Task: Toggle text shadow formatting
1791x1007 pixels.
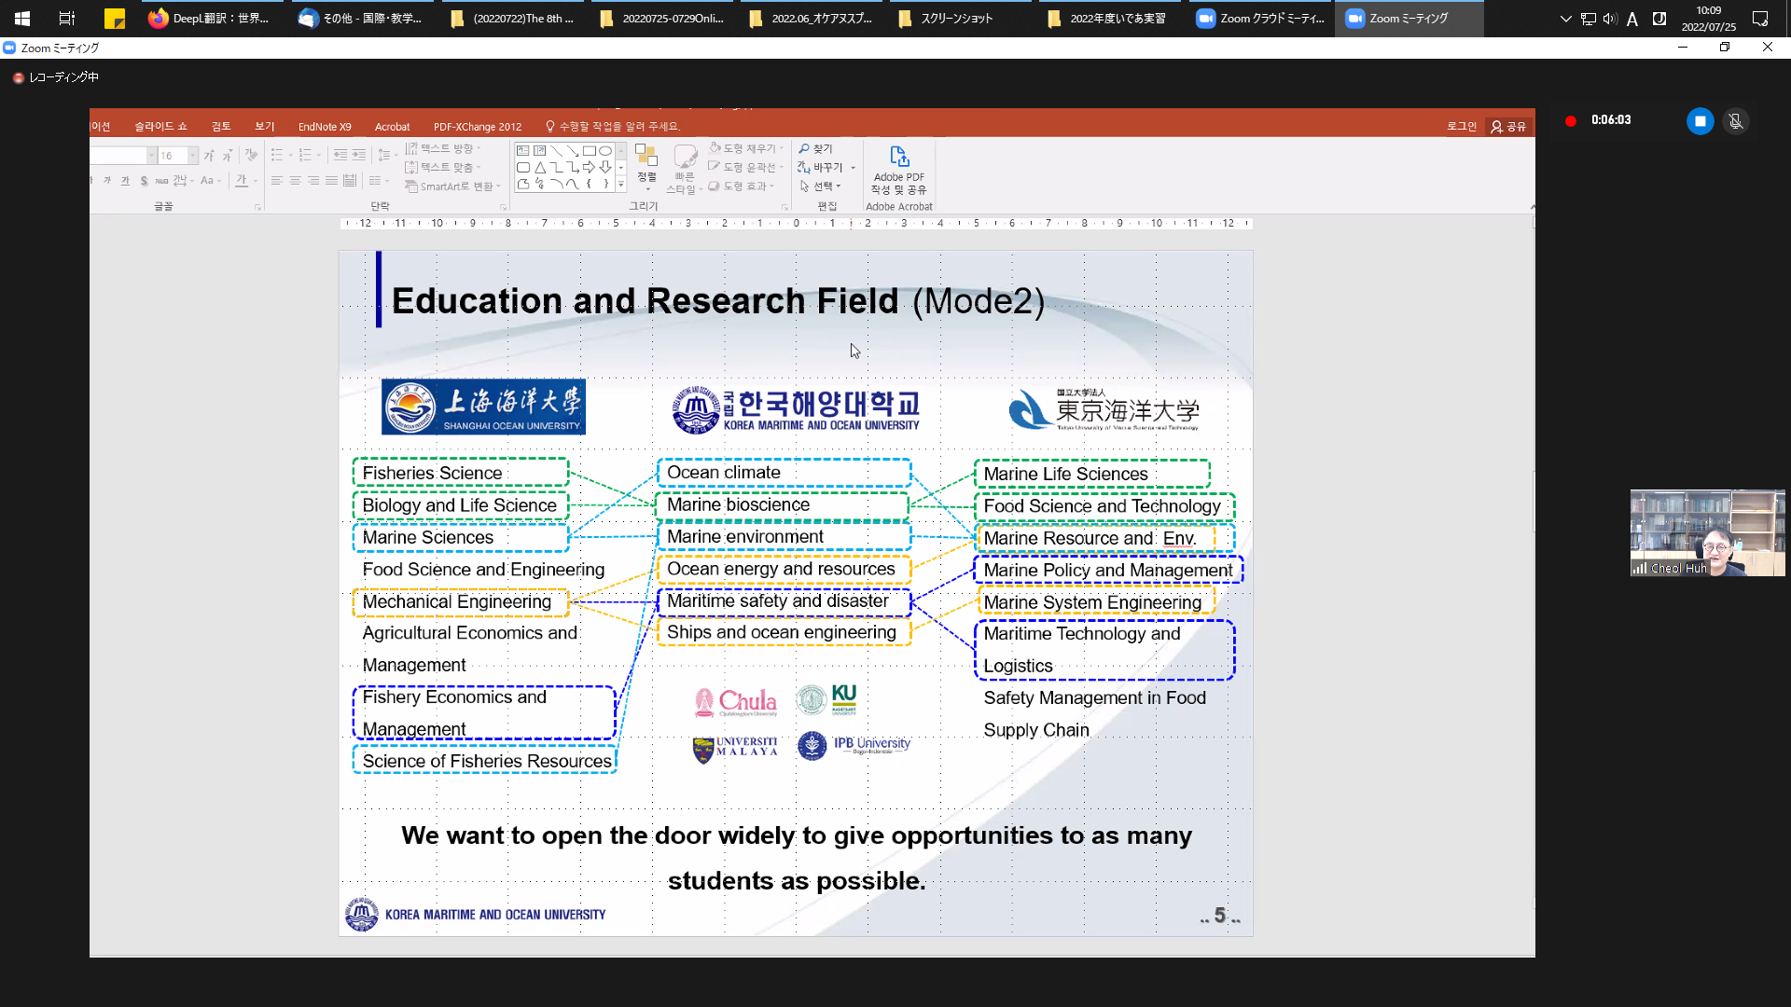Action: (x=144, y=181)
